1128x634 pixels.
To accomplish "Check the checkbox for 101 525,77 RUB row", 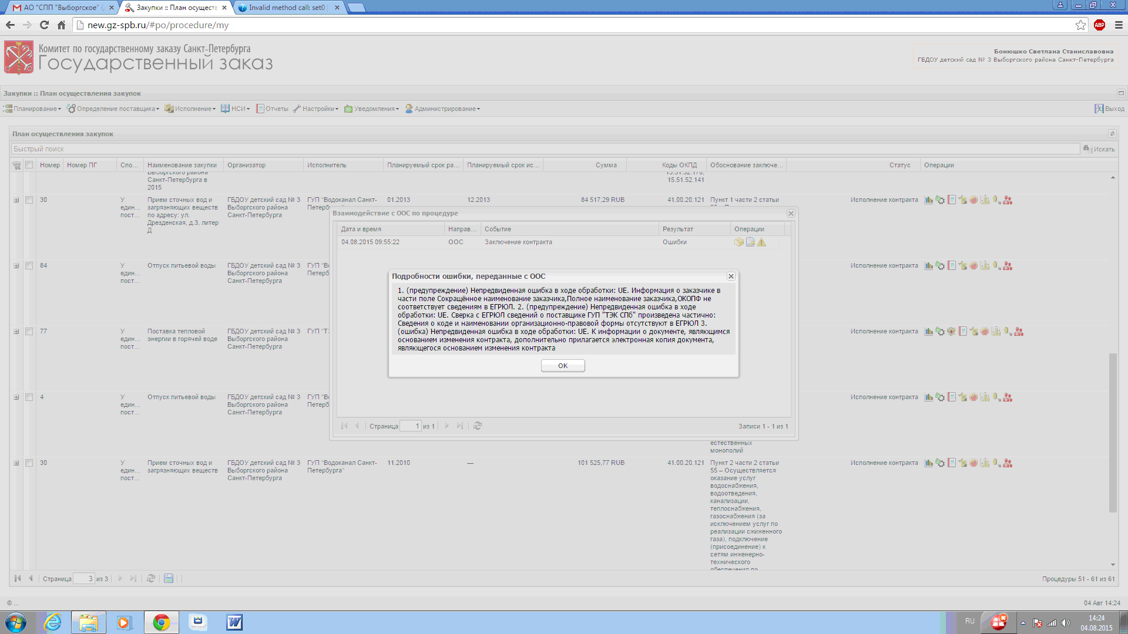I will pyautogui.click(x=29, y=463).
